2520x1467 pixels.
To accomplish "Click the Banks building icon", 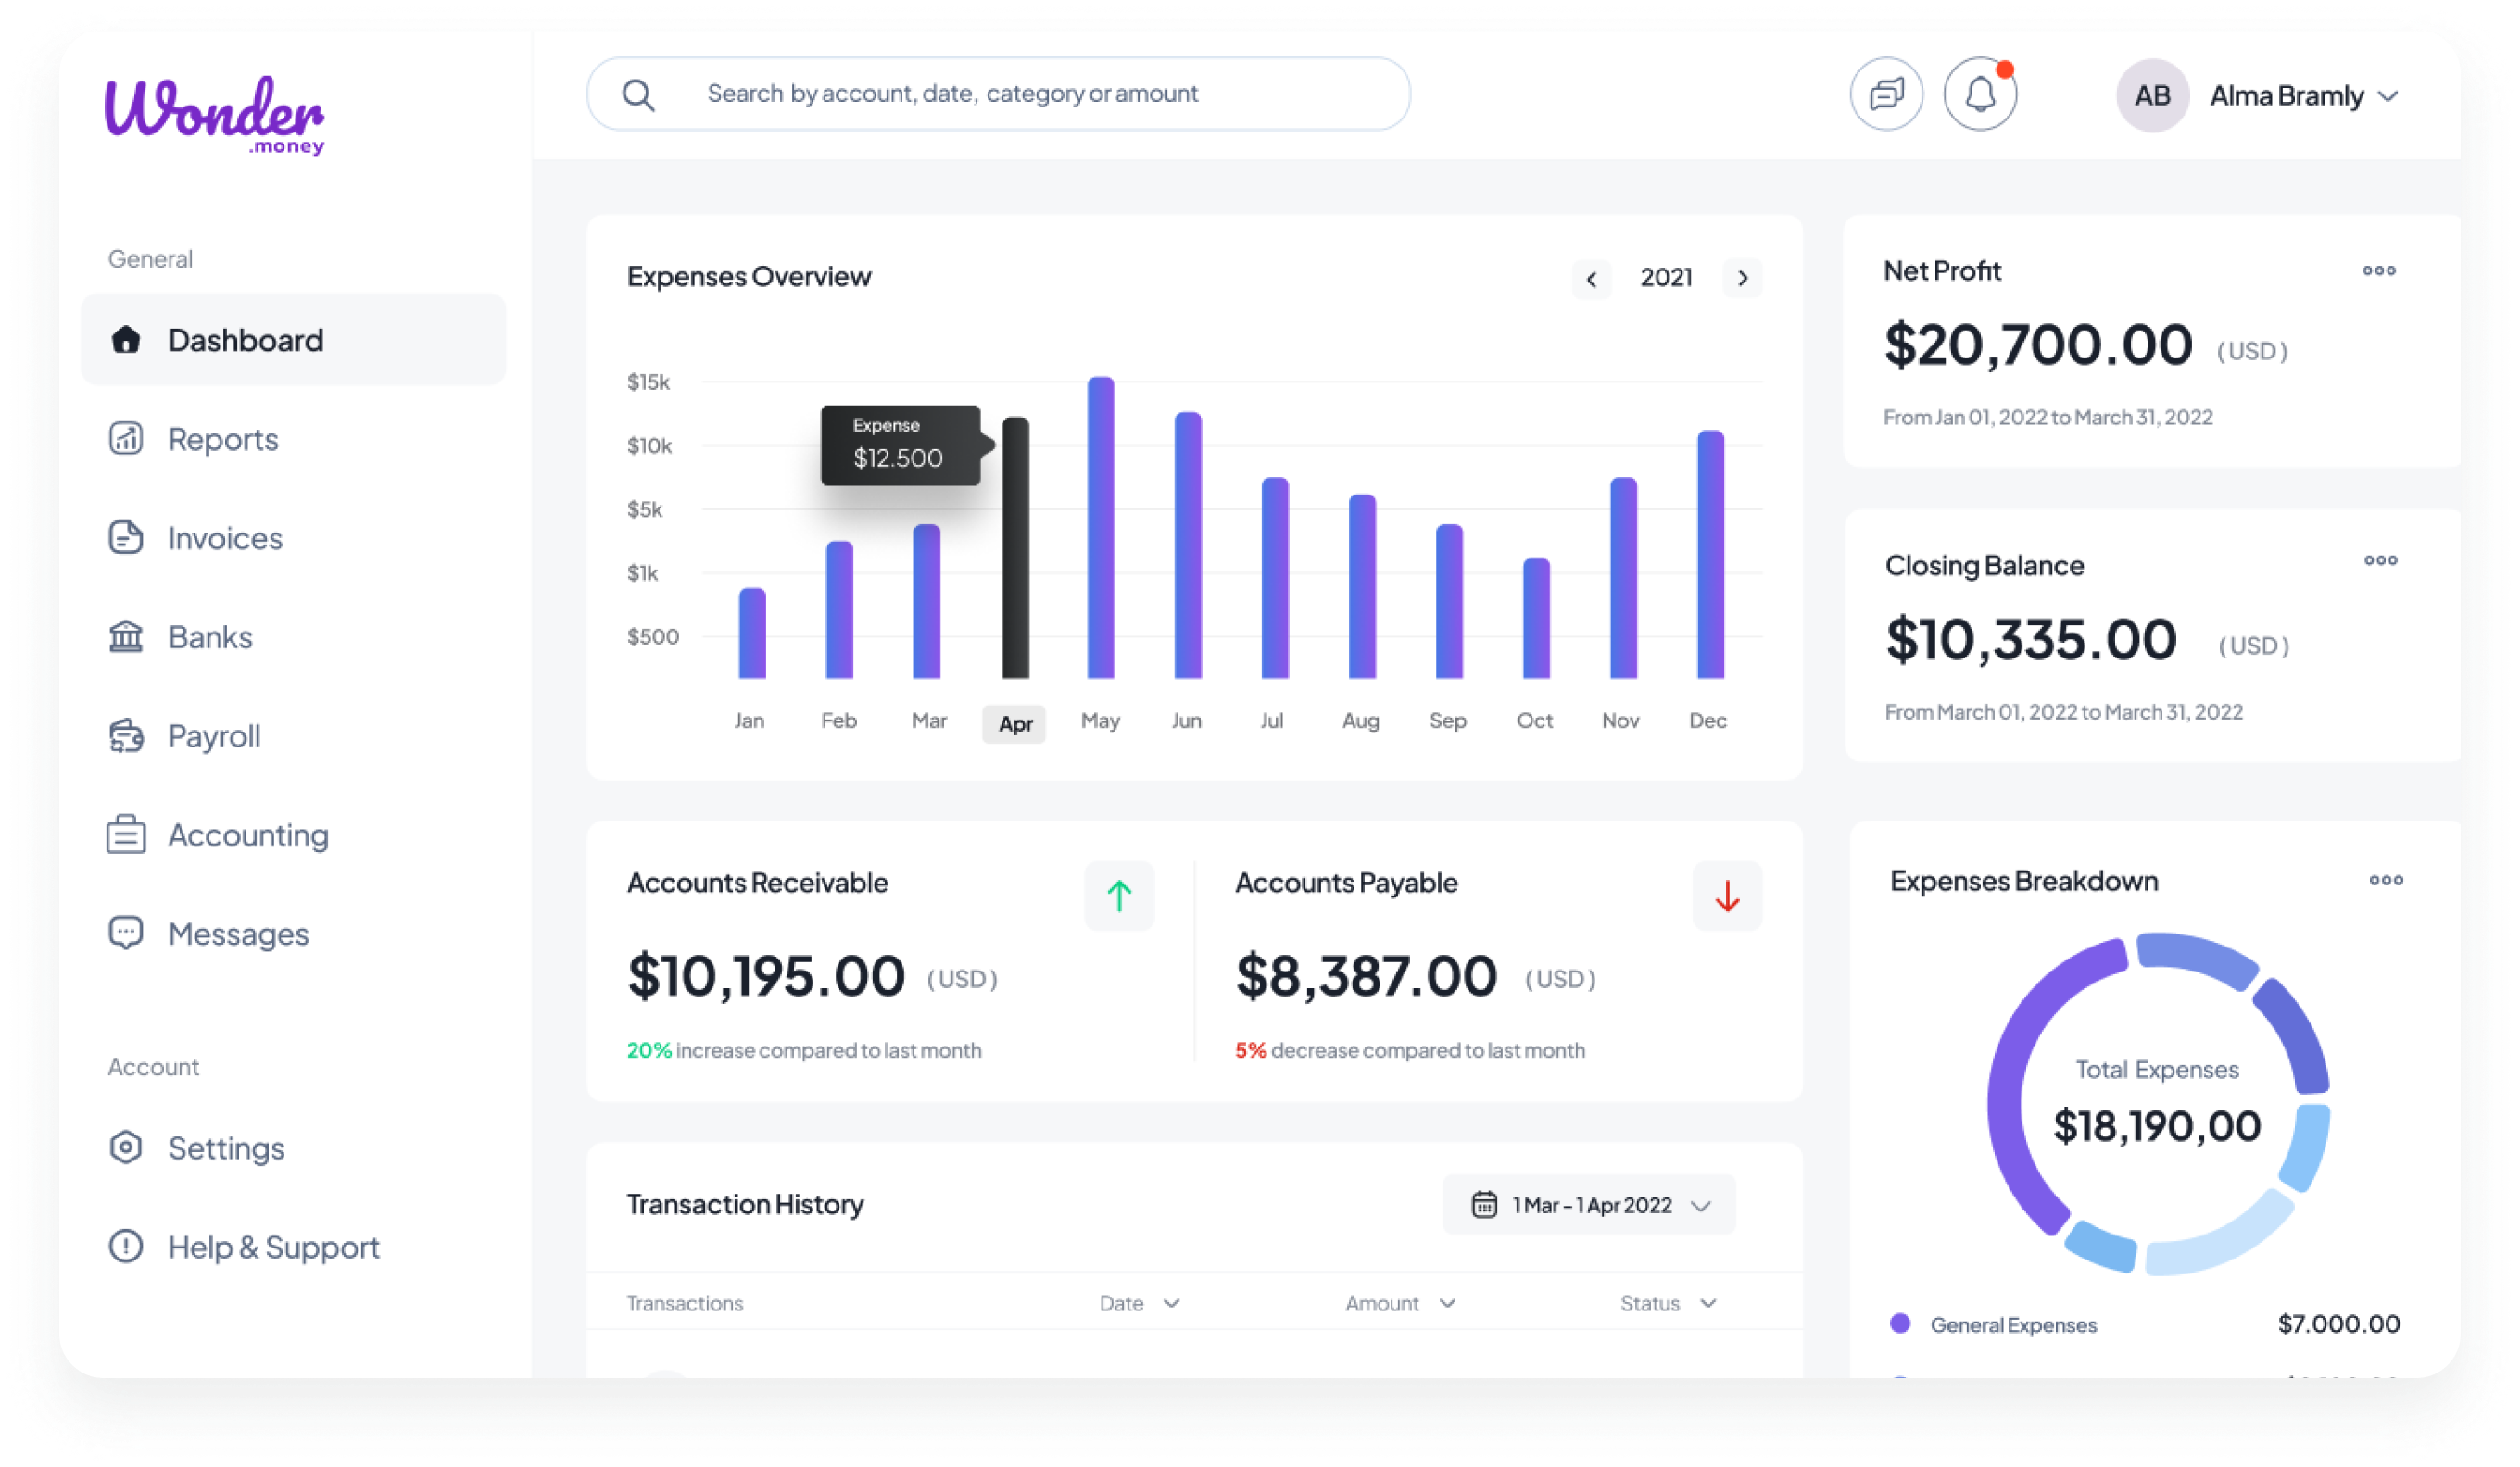I will [x=125, y=636].
